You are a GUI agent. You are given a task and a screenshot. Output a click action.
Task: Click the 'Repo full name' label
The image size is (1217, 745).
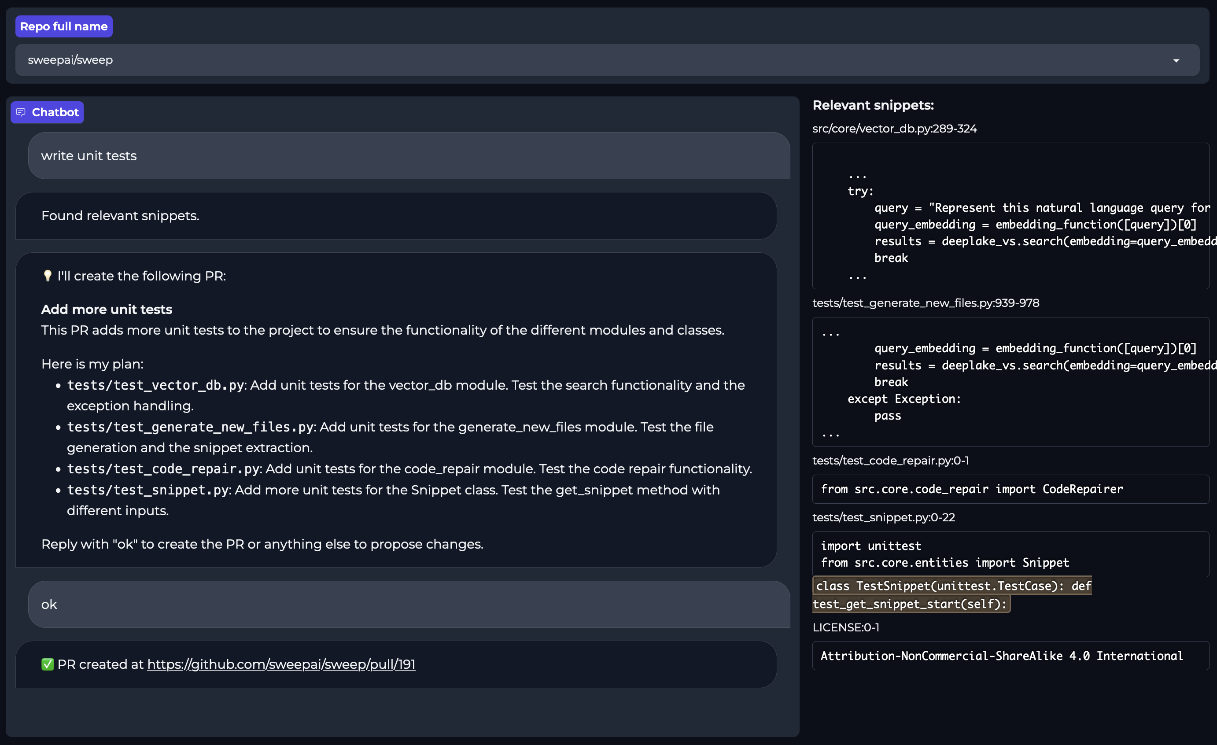64,26
